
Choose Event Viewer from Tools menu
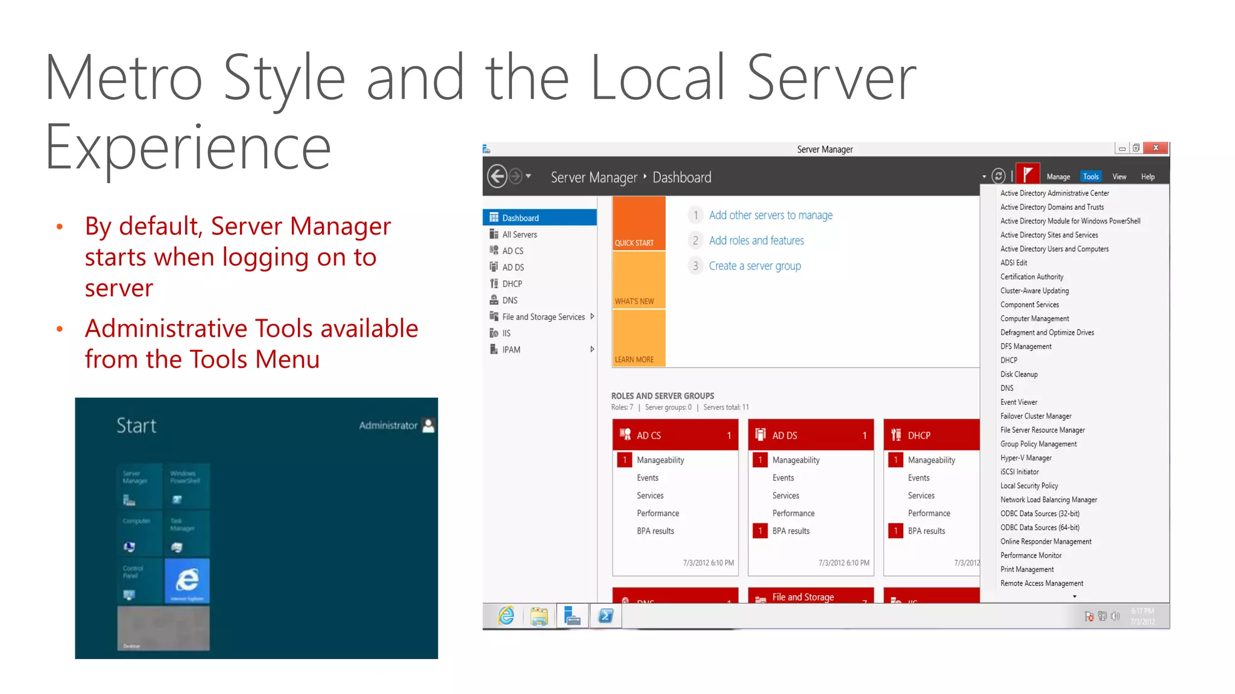pyautogui.click(x=1019, y=402)
